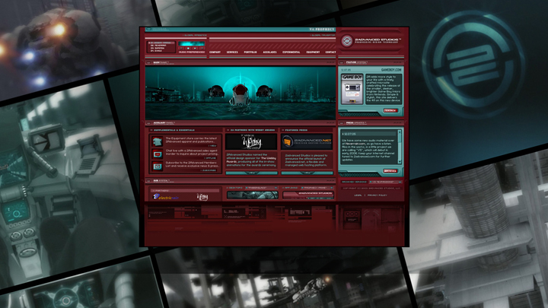
Task: Open the Webby Awards banner thumbnail
Action: click(x=251, y=141)
